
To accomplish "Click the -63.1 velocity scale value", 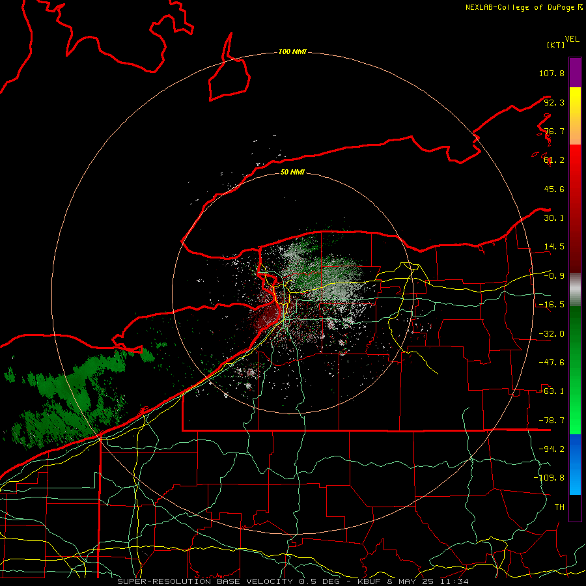I will coord(551,391).
